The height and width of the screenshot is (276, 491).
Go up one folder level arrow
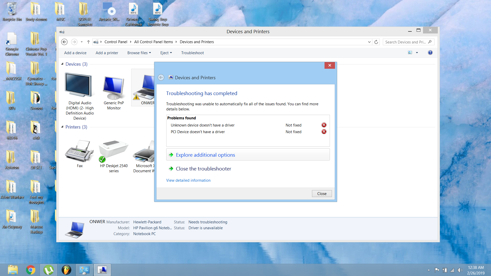click(88, 42)
